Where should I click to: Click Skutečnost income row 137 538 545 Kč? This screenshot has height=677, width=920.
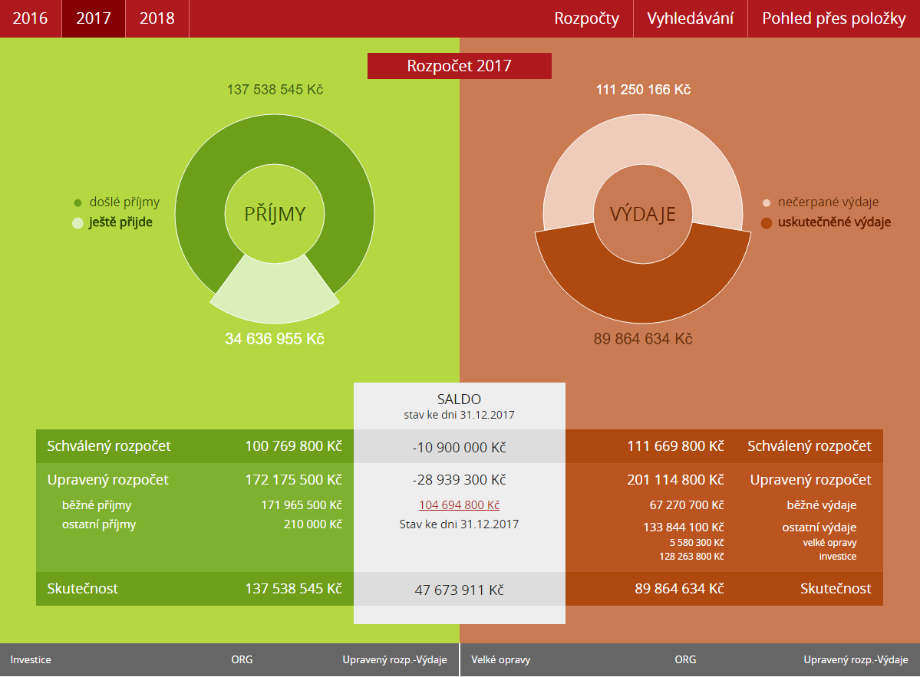[x=293, y=589]
